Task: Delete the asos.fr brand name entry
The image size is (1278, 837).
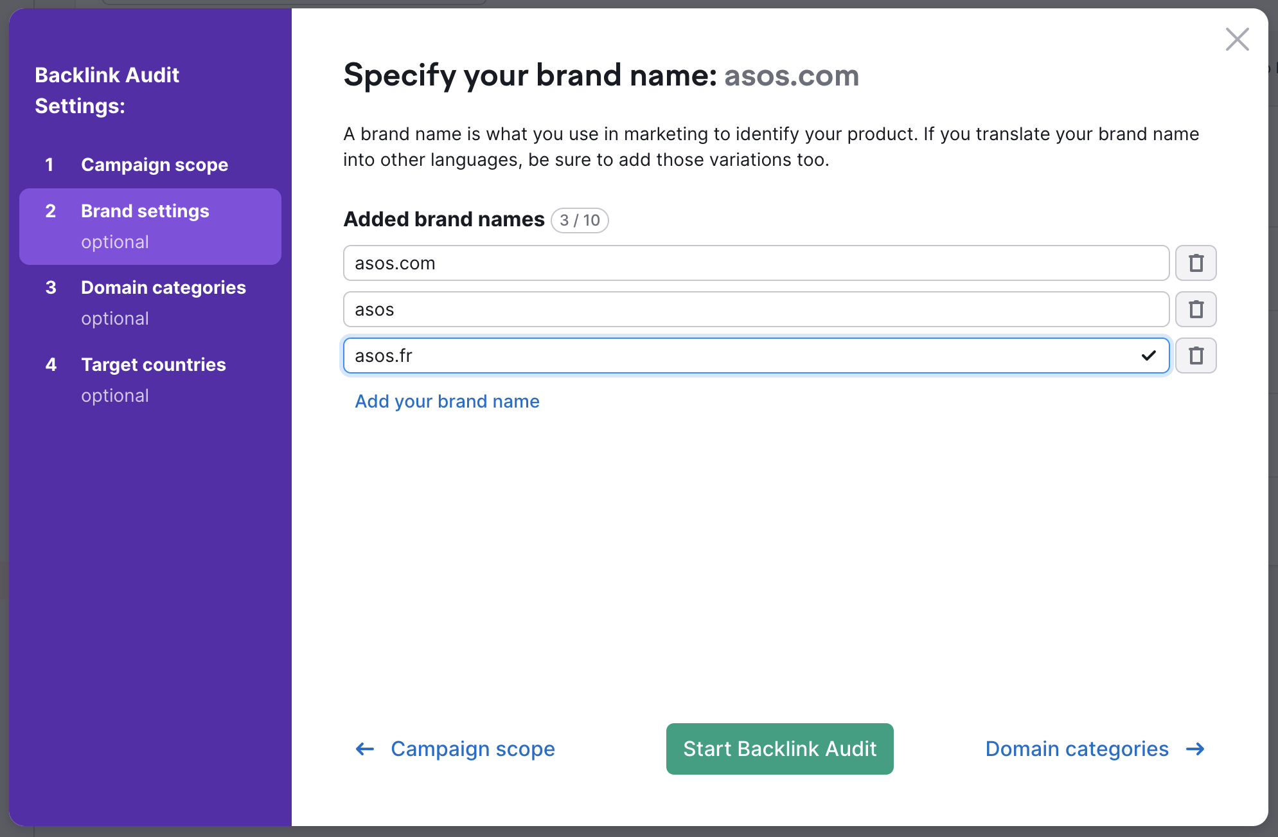Action: click(1195, 355)
